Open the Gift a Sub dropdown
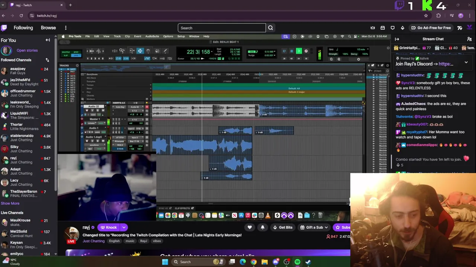 314,227
